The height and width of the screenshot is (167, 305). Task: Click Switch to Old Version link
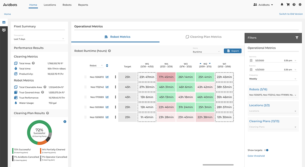click(291, 14)
